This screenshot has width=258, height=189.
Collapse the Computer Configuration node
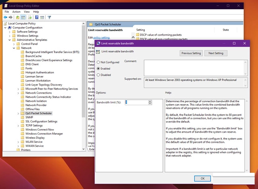click(x=5, y=28)
